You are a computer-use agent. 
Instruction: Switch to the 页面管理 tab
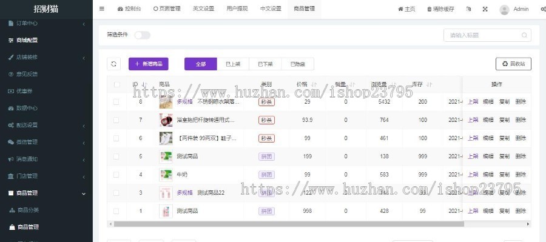[x=167, y=9]
